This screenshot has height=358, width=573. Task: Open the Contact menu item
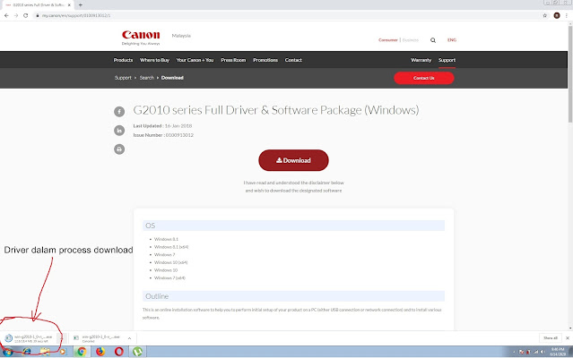[293, 60]
